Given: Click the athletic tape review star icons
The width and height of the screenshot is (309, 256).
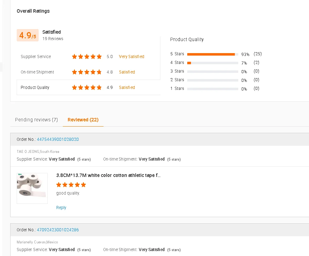Looking at the screenshot, I should 71,185.
